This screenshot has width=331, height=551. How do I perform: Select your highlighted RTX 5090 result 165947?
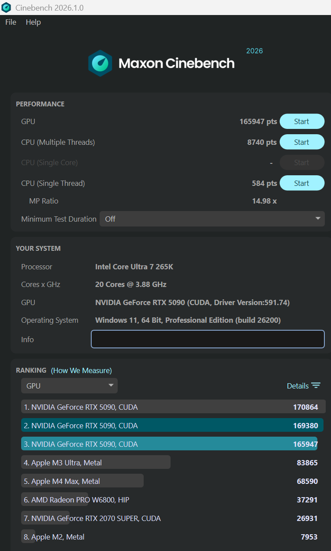(x=169, y=444)
